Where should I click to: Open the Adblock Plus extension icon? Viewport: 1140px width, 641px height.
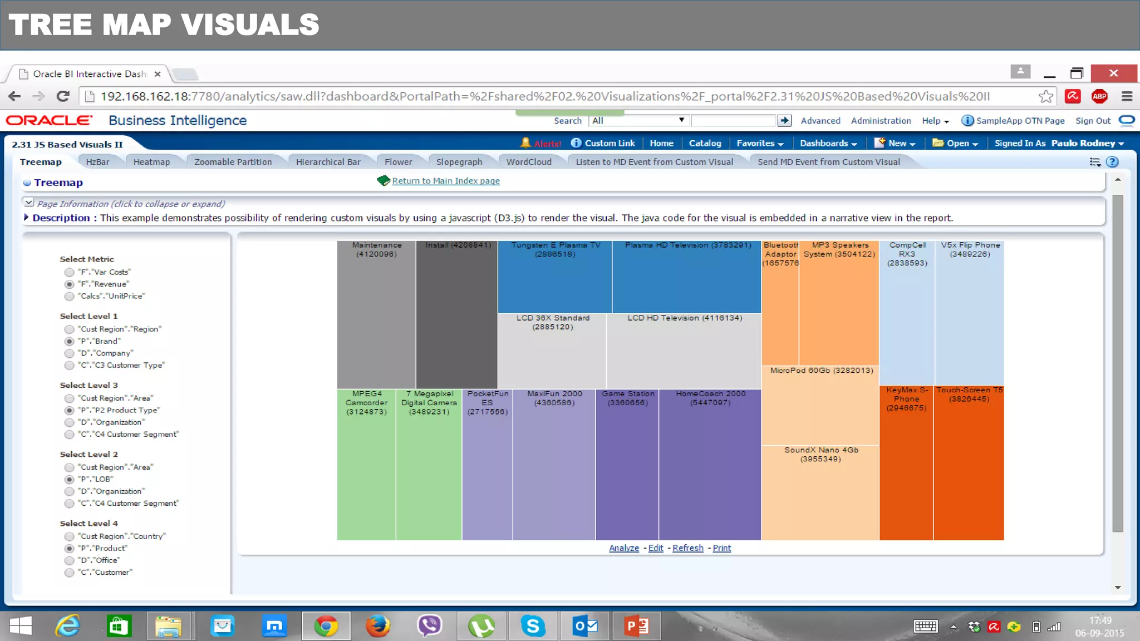click(1099, 96)
